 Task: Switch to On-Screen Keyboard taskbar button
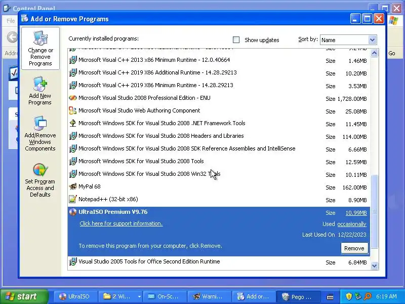[x=165, y=296]
